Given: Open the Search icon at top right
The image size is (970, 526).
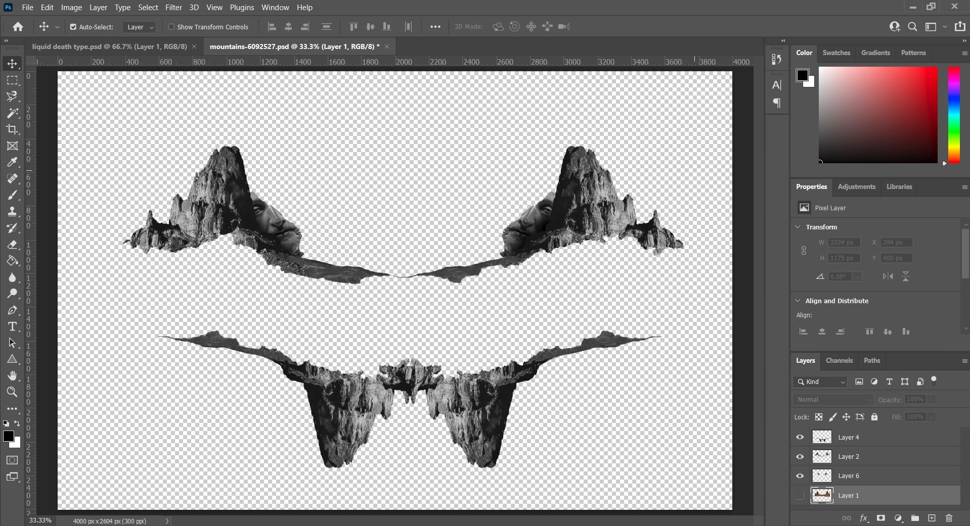Looking at the screenshot, I should tap(912, 27).
